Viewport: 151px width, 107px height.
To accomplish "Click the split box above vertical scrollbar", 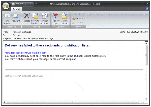I will pyautogui.click(x=146, y=41).
